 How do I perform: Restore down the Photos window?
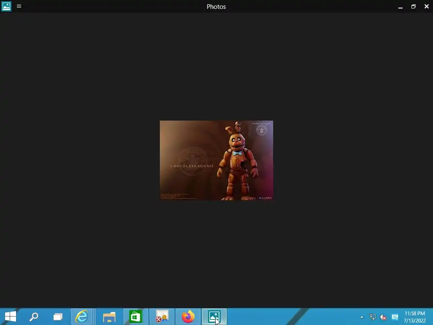click(414, 6)
